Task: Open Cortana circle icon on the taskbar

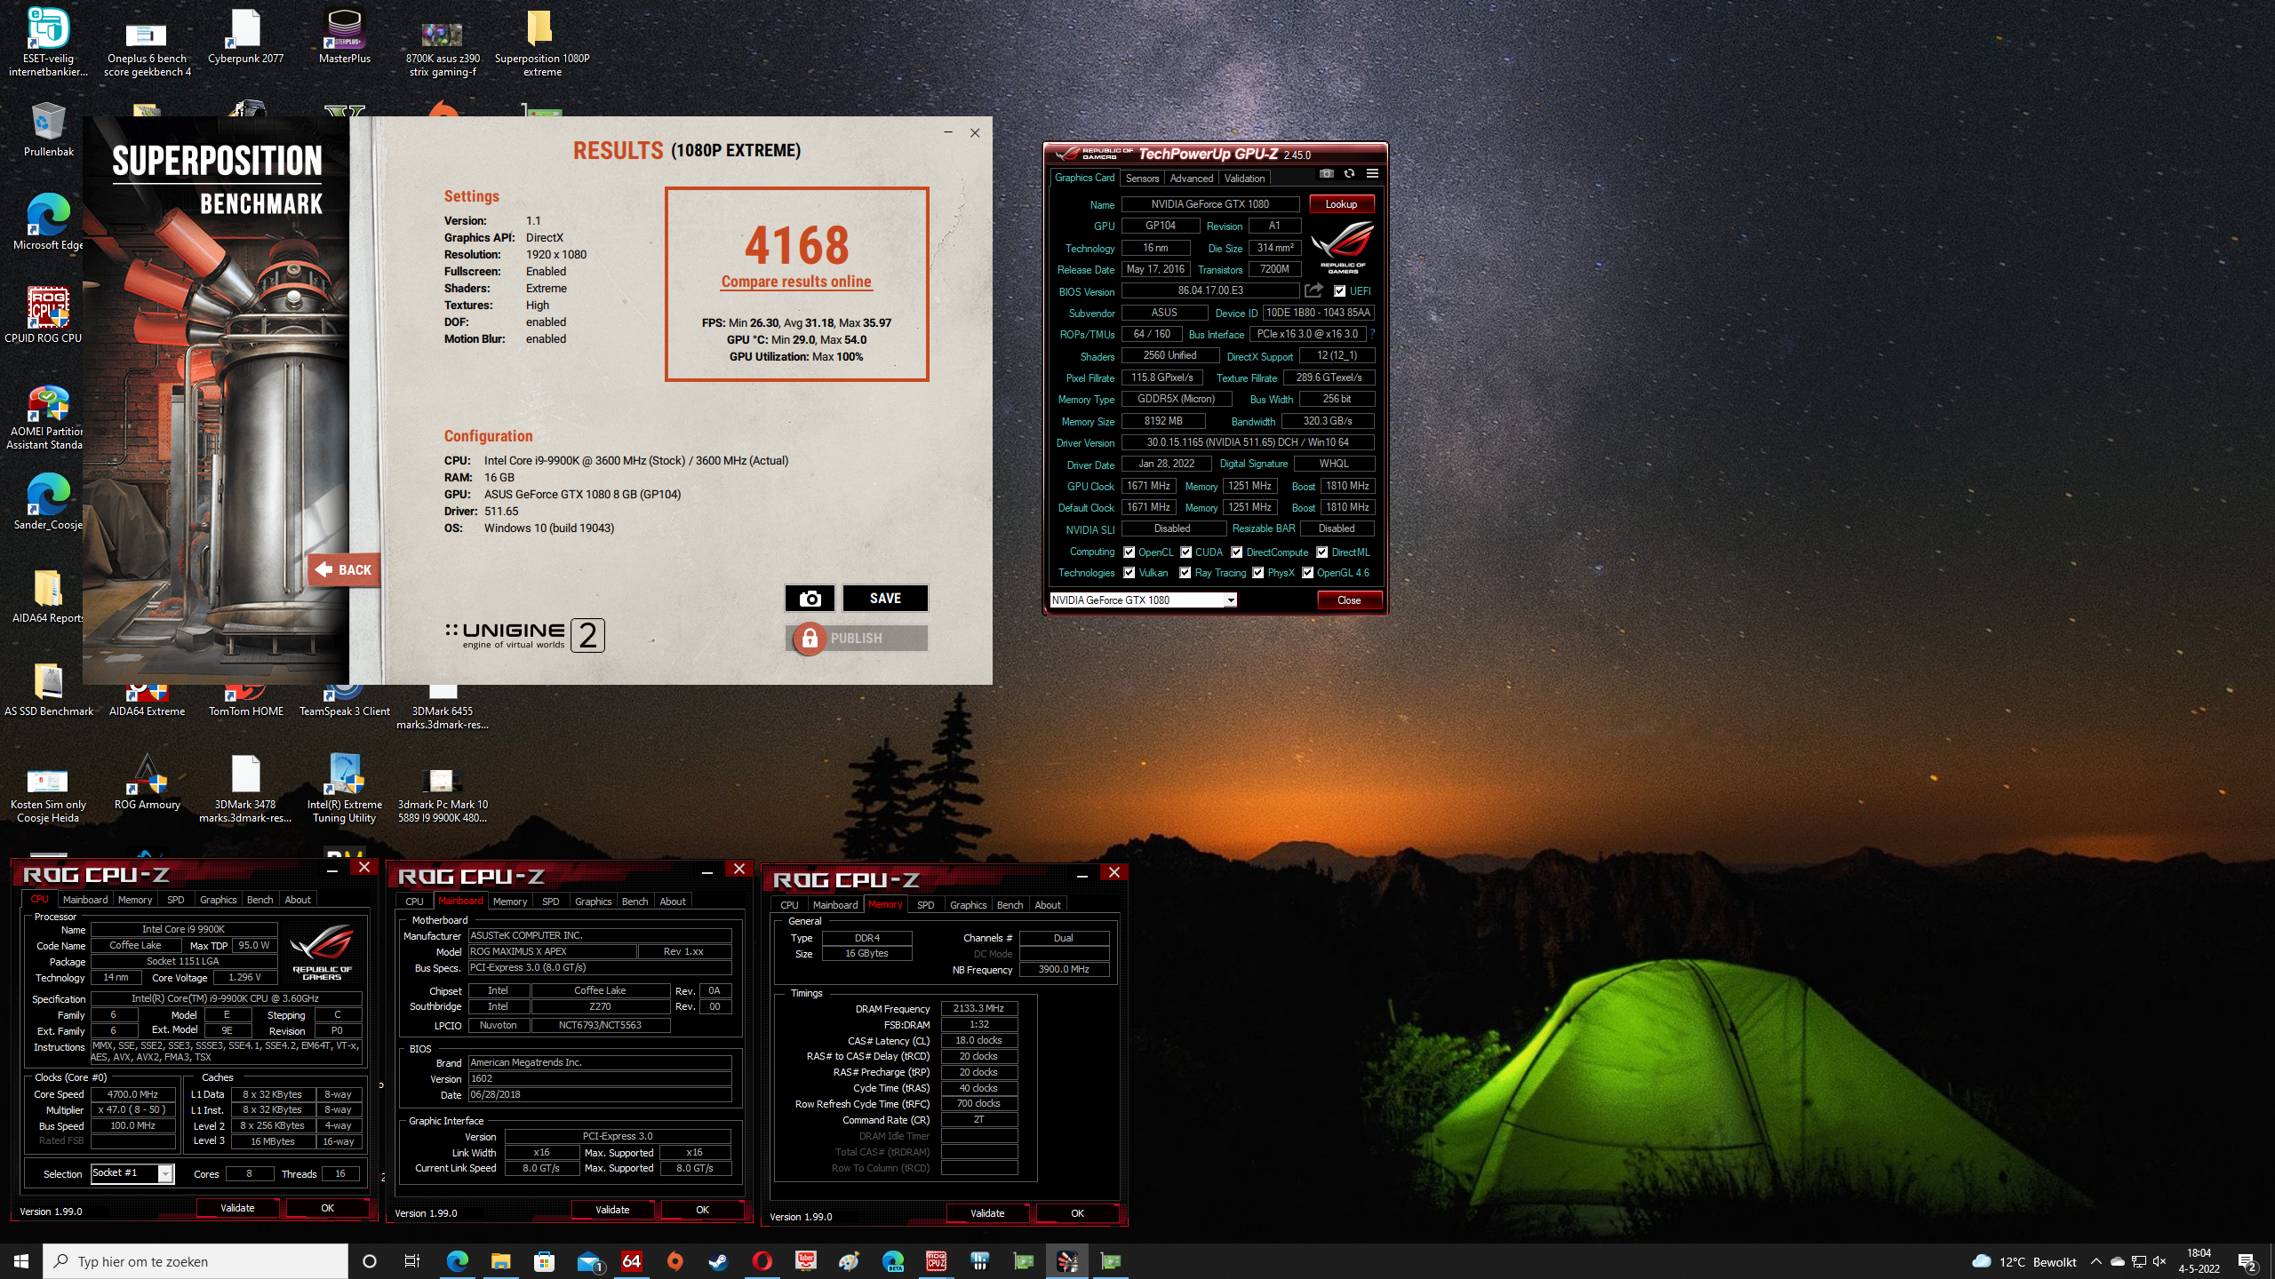Action: [370, 1261]
